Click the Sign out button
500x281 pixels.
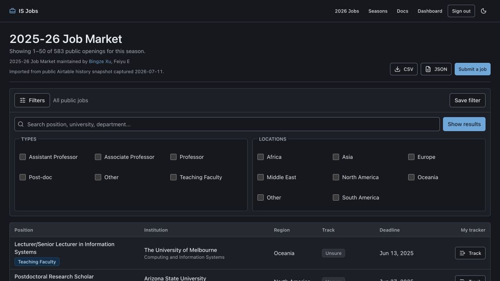[x=461, y=11]
